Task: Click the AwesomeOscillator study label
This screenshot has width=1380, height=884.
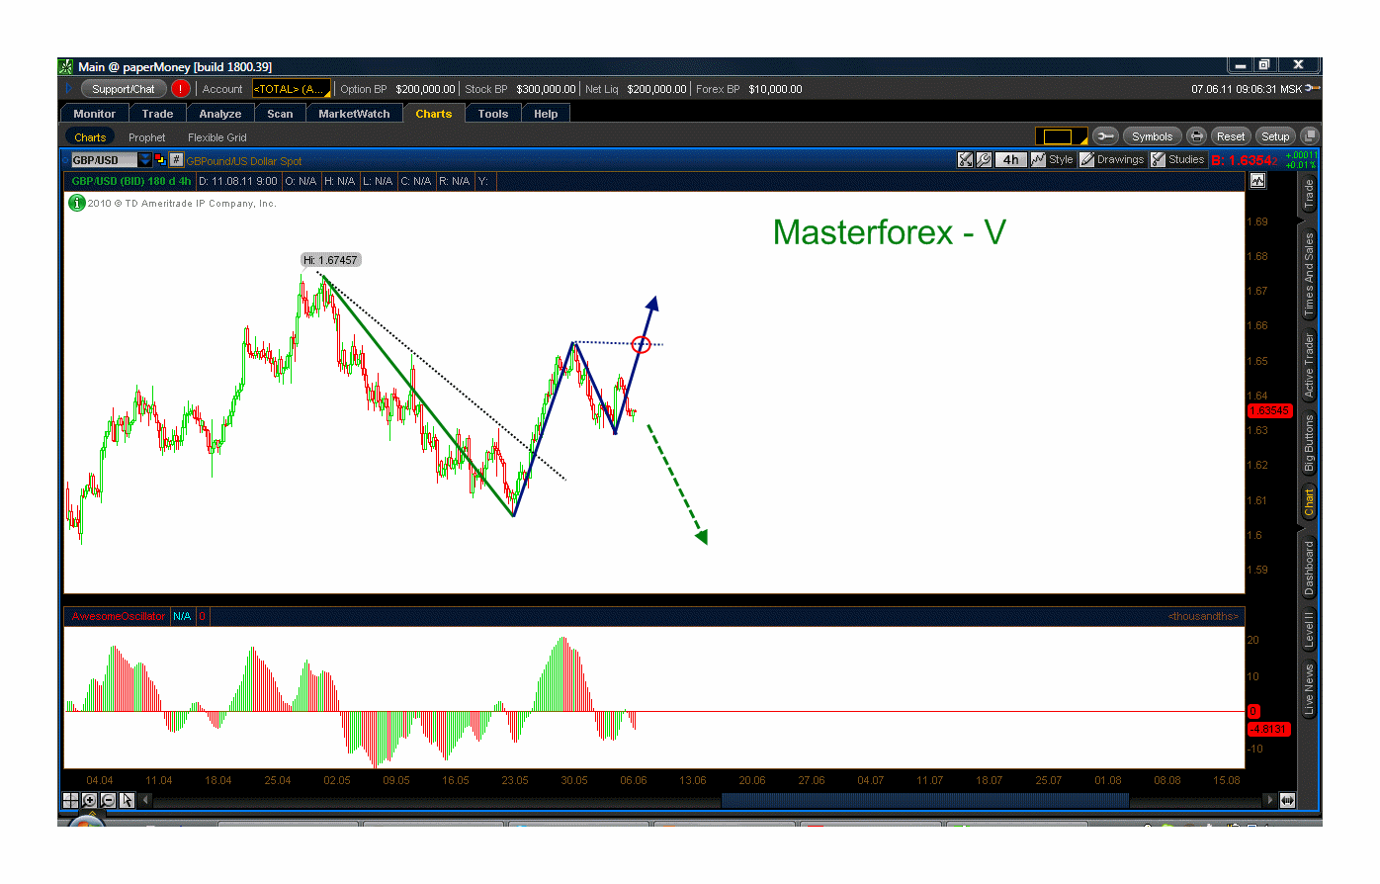Action: pyautogui.click(x=119, y=616)
